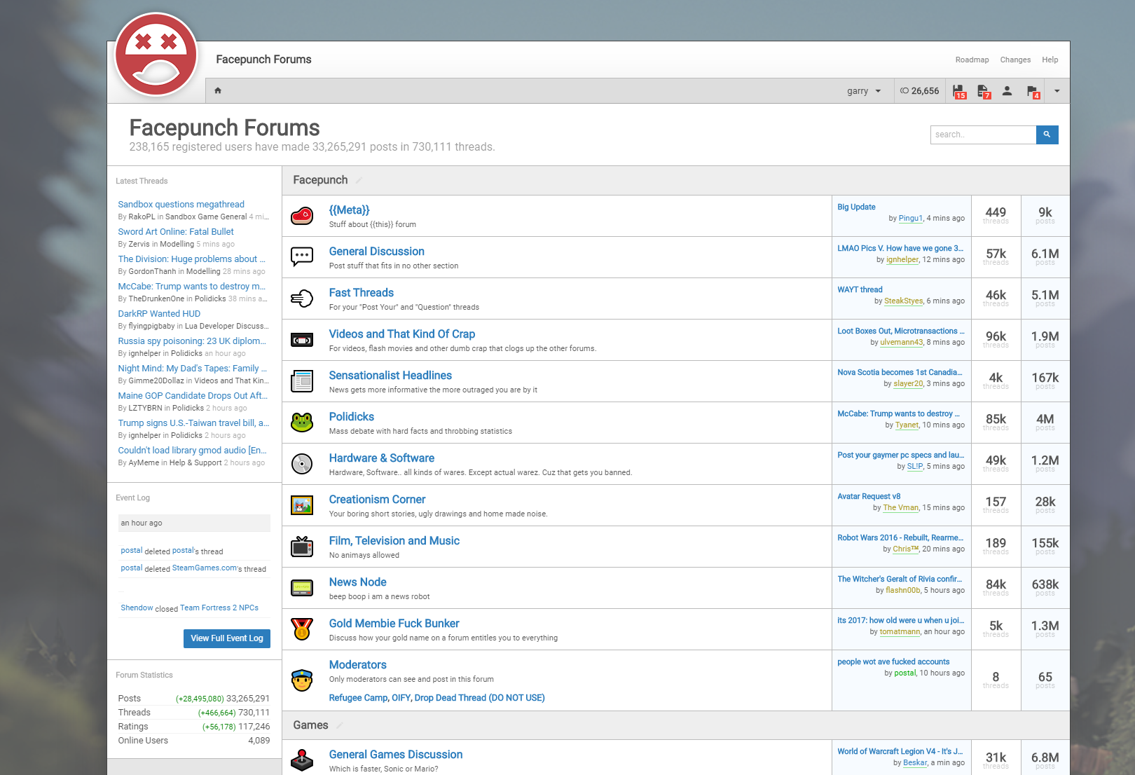The image size is (1135, 775).
Task: Open Maine GOP Candidate Drops Out thread
Action: [x=193, y=396]
